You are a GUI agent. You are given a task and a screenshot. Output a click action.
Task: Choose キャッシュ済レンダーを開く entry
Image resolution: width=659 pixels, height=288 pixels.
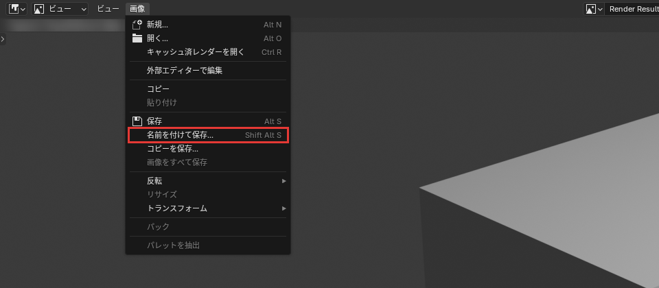pyautogui.click(x=207, y=52)
